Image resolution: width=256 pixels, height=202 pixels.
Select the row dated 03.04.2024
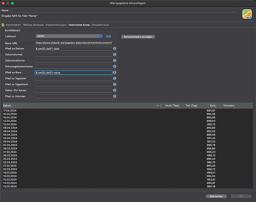(128, 142)
